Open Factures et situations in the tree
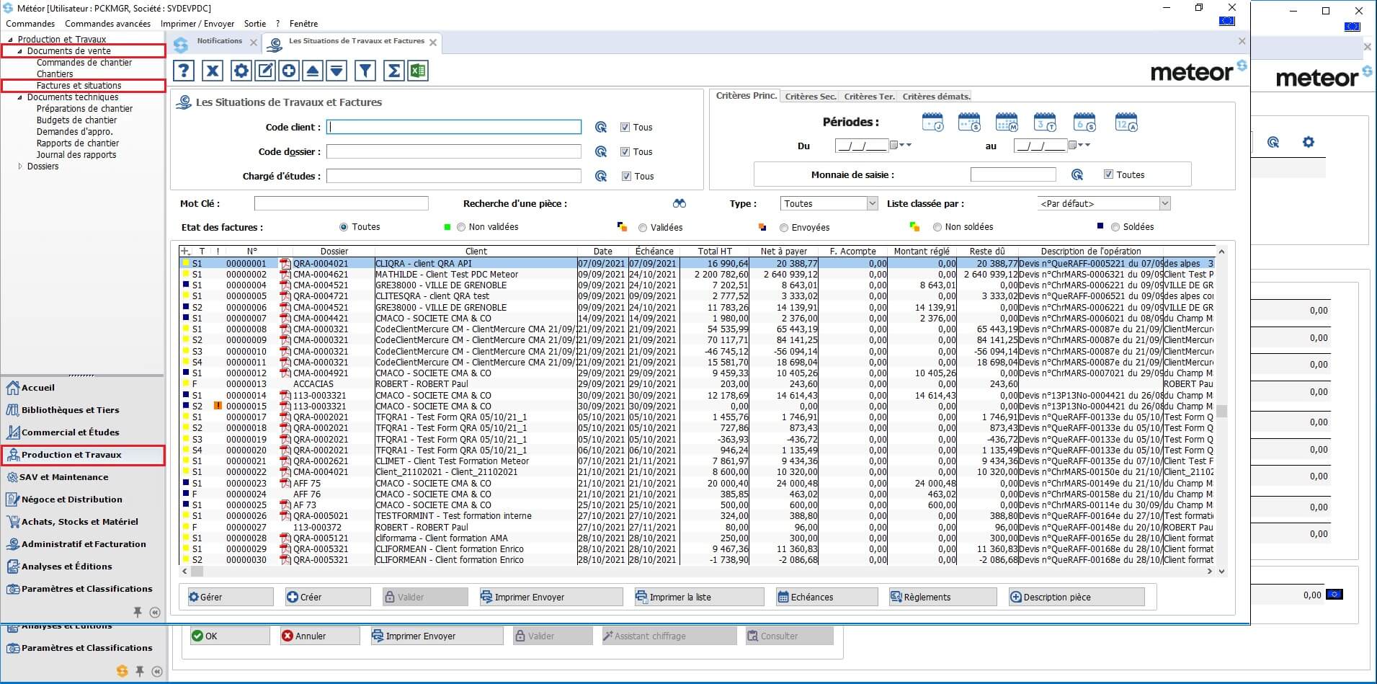The width and height of the screenshot is (1377, 684). tap(79, 86)
